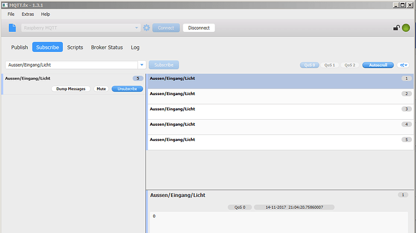Click the badge 1 in details pane header
Screen dimensions: 416x233
pos(403,195)
